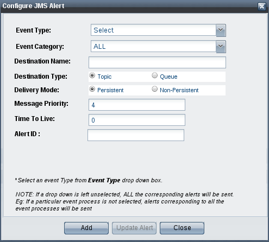Click the Close button at the bottom
Screen dimensions: 269x242
[182, 228]
